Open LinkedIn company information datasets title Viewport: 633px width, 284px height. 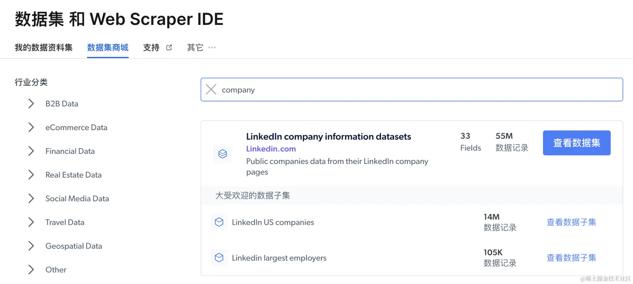coord(329,136)
